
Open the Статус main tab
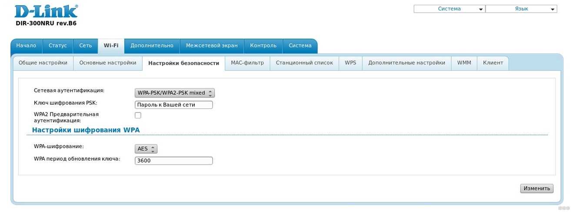tap(58, 46)
